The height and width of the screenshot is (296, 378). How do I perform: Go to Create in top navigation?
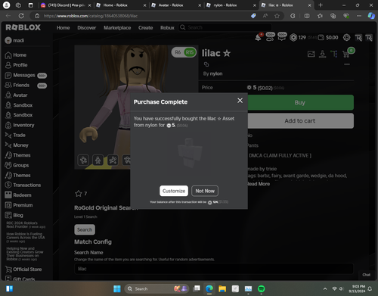click(145, 28)
